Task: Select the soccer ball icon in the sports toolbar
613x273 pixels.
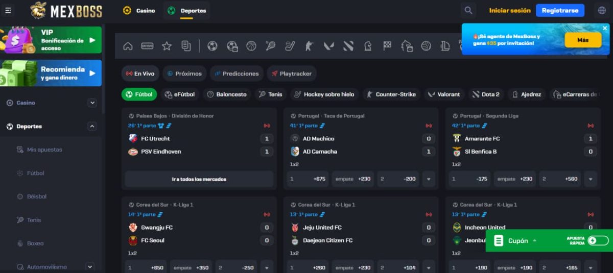Action: coord(213,46)
